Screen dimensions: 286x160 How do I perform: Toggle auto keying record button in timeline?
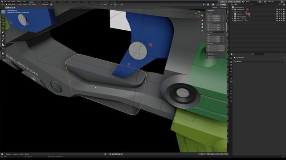pos(105,154)
